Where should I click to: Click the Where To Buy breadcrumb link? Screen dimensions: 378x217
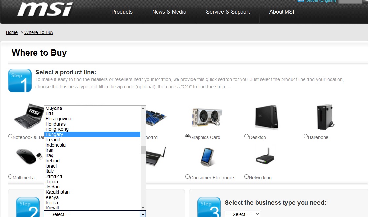tap(39, 32)
